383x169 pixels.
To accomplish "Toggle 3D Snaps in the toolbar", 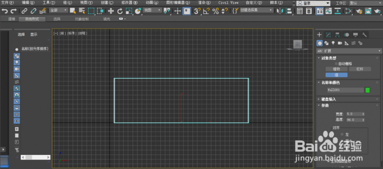I will [x=197, y=11].
